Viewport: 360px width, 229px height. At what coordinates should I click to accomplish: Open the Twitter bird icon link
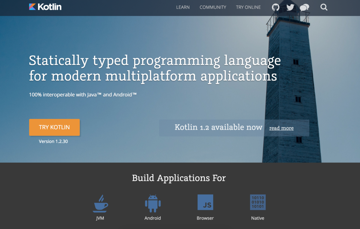(x=290, y=7)
